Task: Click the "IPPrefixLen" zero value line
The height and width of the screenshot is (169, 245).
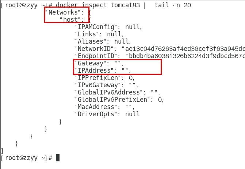Action: (x=104, y=78)
